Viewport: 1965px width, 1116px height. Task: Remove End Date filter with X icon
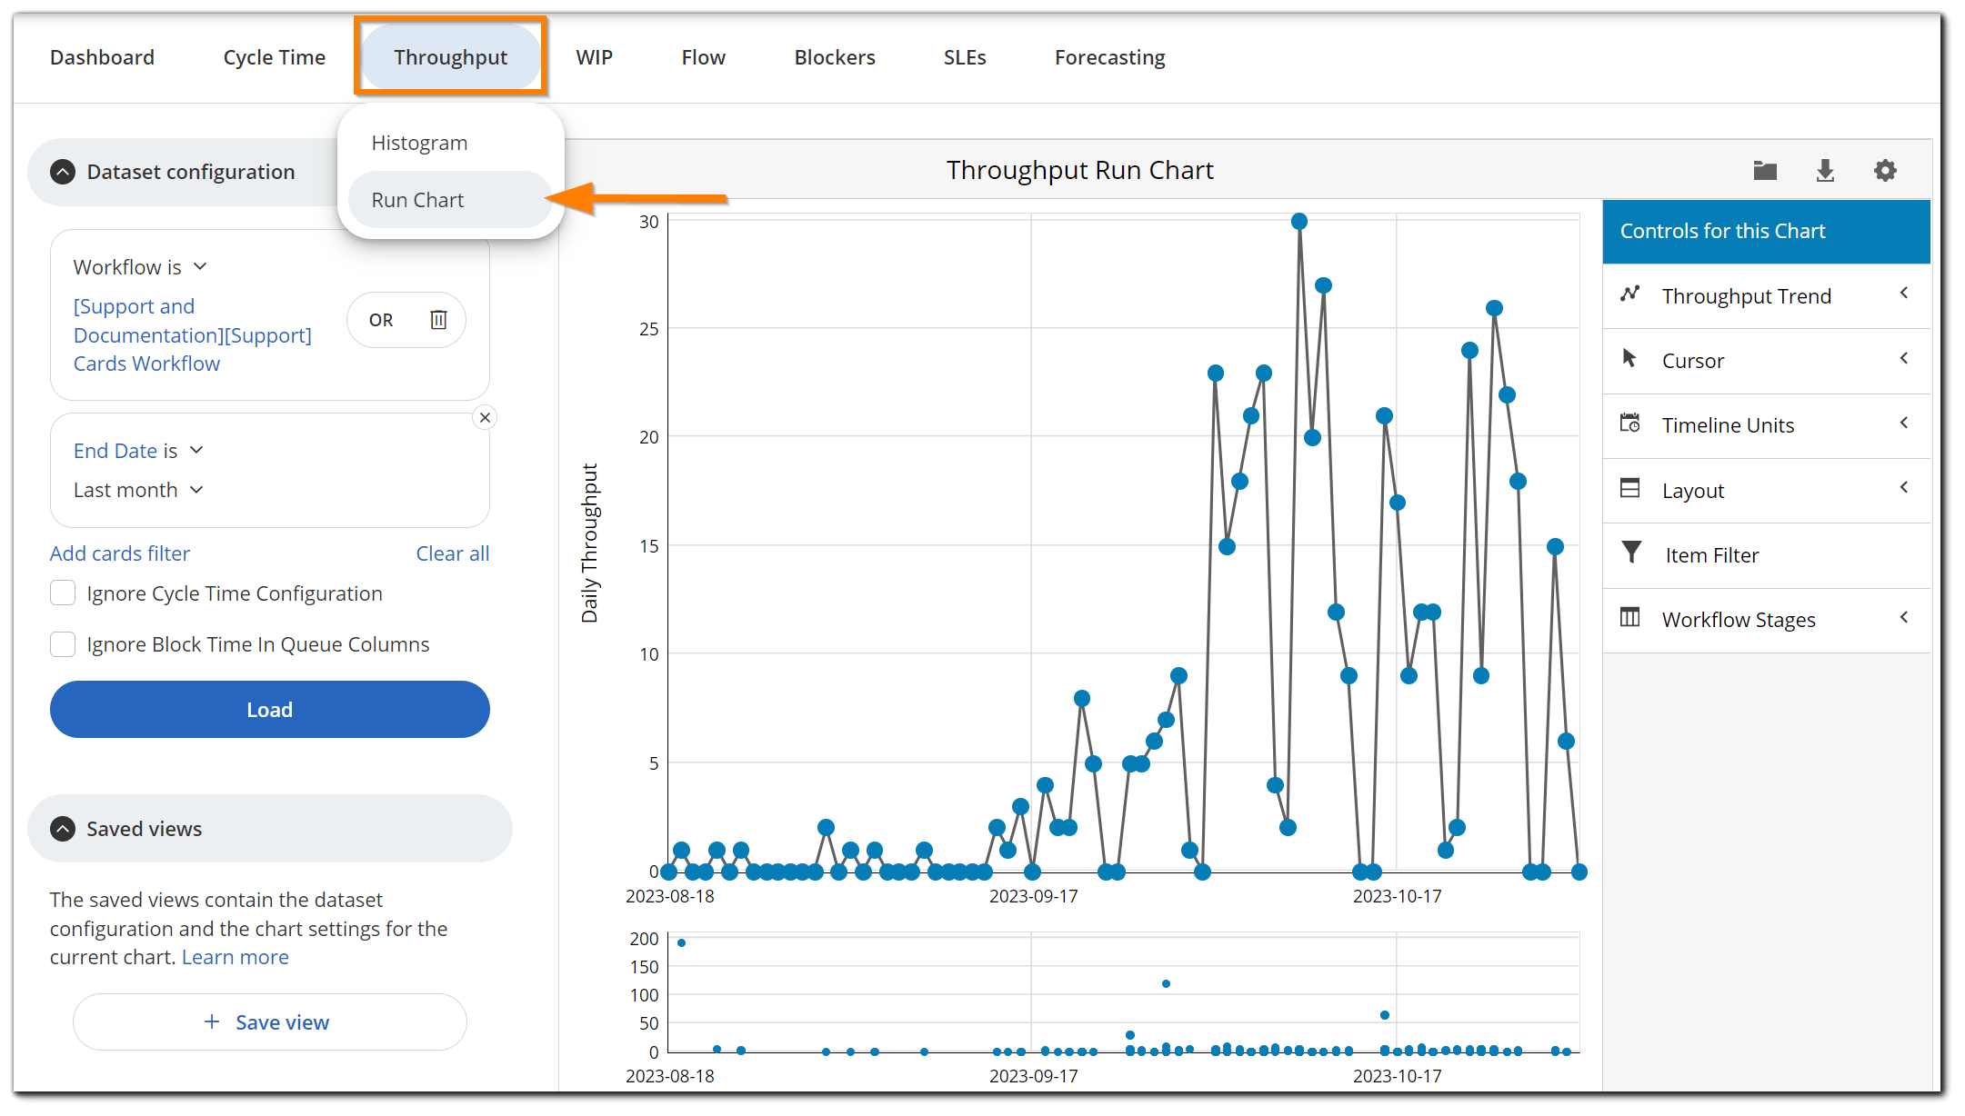click(x=485, y=418)
